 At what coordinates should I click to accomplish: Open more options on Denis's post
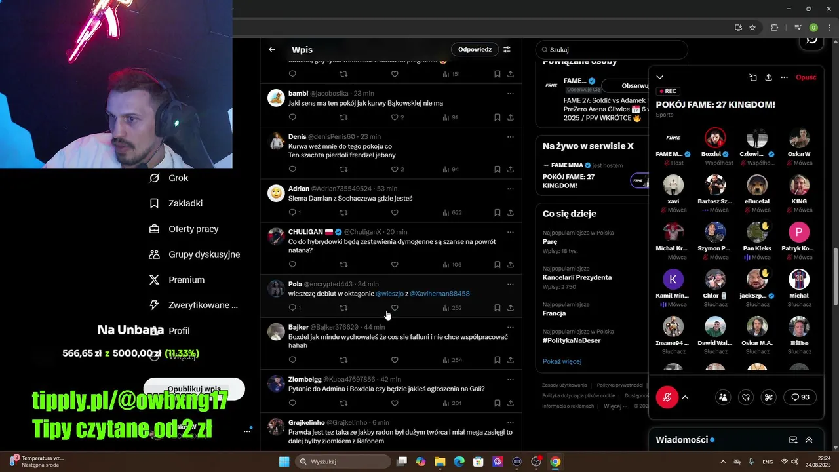(511, 136)
